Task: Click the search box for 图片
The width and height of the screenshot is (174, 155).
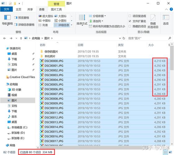Action: [149, 38]
